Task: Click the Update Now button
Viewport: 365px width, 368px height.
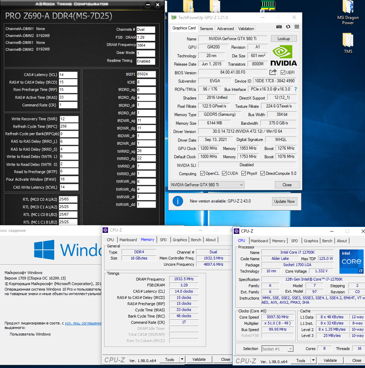Action: 285,201
